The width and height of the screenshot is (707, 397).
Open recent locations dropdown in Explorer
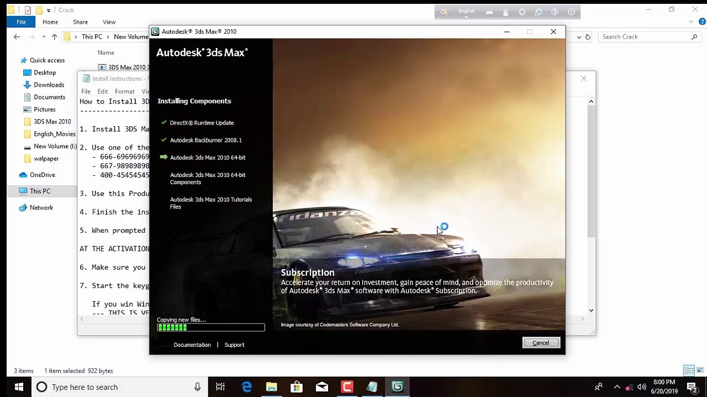tap(44, 37)
